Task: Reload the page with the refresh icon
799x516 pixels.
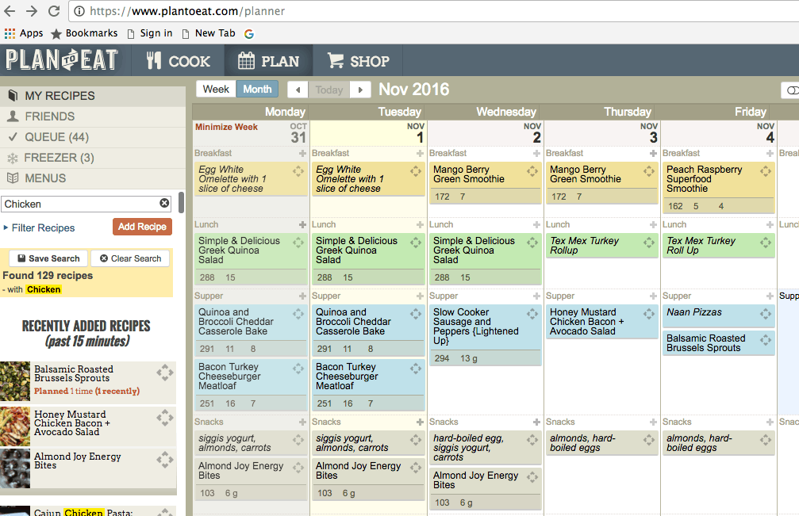Action: pyautogui.click(x=54, y=10)
